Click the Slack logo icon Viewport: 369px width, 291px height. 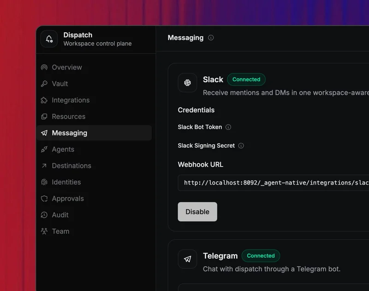[x=187, y=83]
